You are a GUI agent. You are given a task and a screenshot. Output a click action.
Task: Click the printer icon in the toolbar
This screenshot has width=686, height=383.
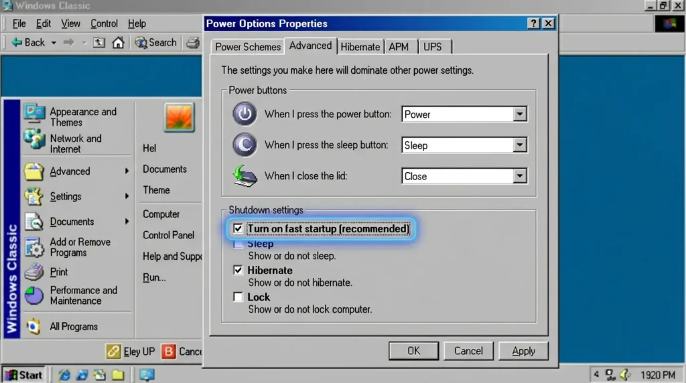(x=193, y=43)
